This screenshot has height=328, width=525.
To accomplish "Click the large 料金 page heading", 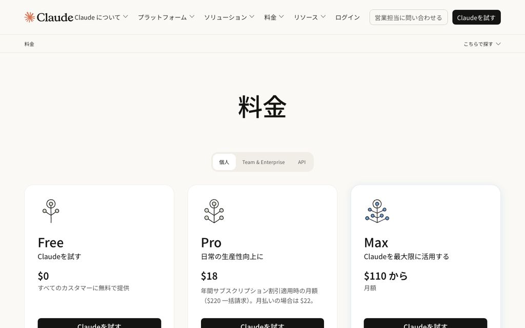I will 262,107.
